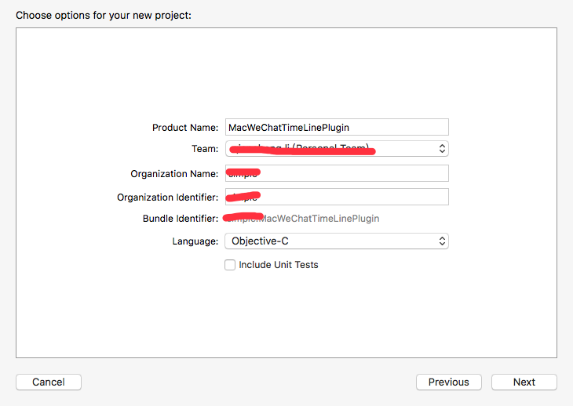Viewport: 573px width, 406px height.
Task: Click the Cancel button
Action: [49, 382]
